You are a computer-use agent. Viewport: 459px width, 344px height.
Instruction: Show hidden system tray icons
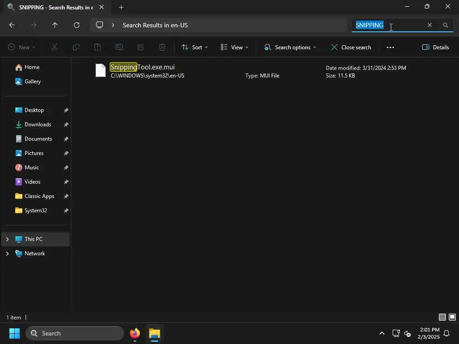point(382,333)
